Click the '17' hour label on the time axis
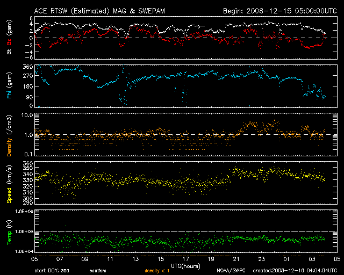Image resolution: width=344 pixels, height=275 pixels. [x=186, y=259]
